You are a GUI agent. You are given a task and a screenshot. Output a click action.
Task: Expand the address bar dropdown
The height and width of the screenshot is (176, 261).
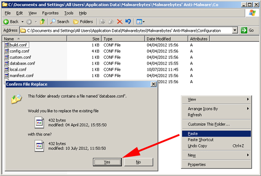tap(235, 30)
